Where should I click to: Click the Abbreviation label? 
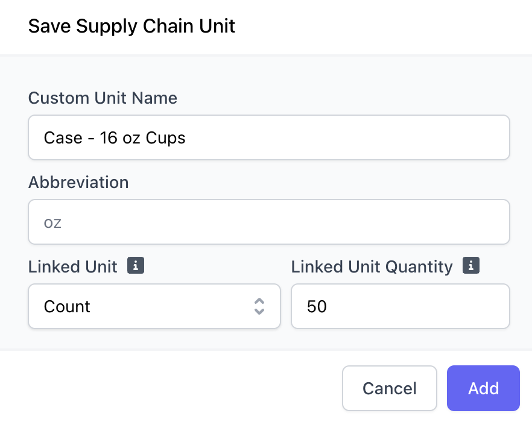point(78,183)
